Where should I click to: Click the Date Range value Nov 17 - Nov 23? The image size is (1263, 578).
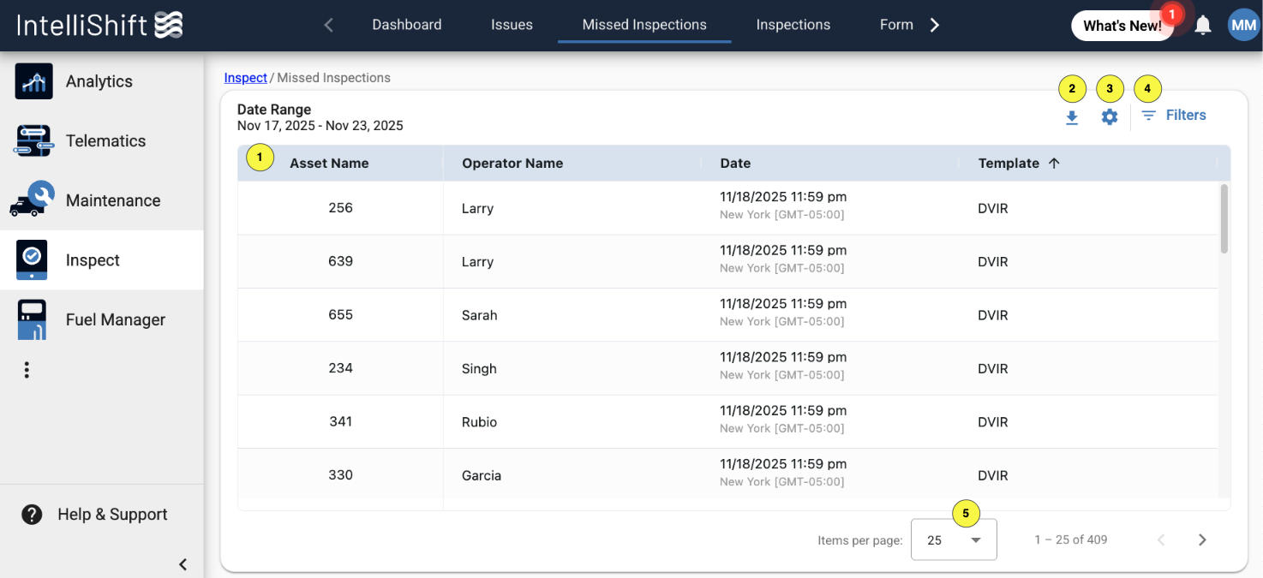coord(320,126)
